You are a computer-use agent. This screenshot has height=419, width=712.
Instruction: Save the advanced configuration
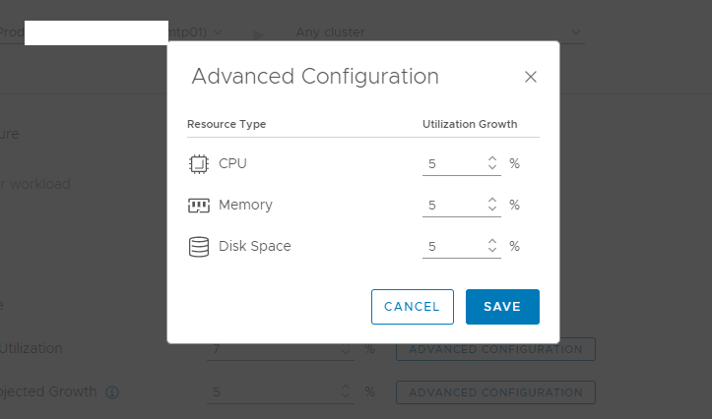502,307
